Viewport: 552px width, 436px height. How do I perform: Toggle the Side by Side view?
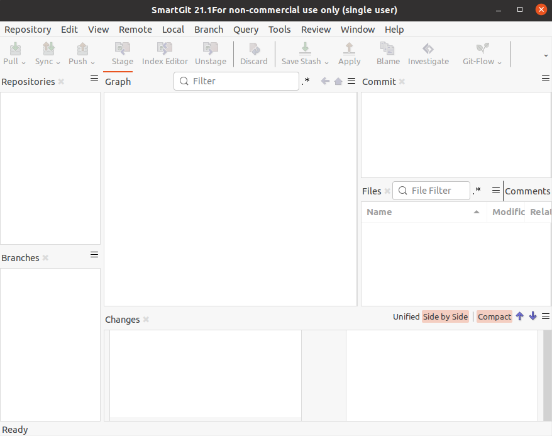click(445, 316)
